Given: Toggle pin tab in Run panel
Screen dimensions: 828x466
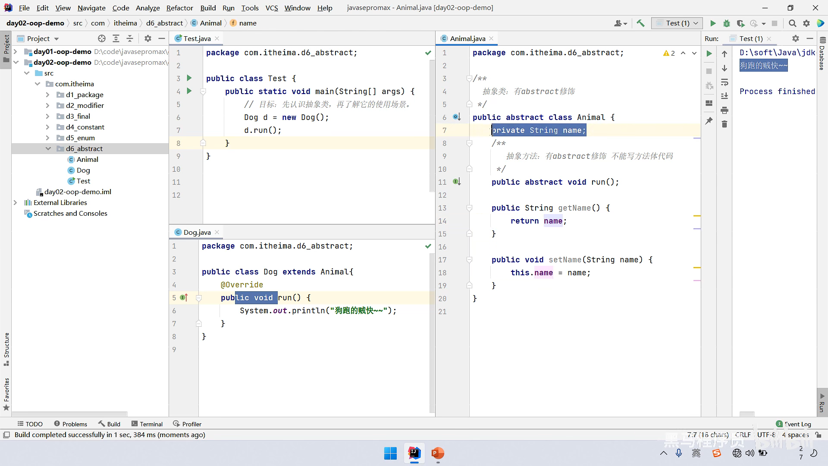Looking at the screenshot, I should [709, 121].
